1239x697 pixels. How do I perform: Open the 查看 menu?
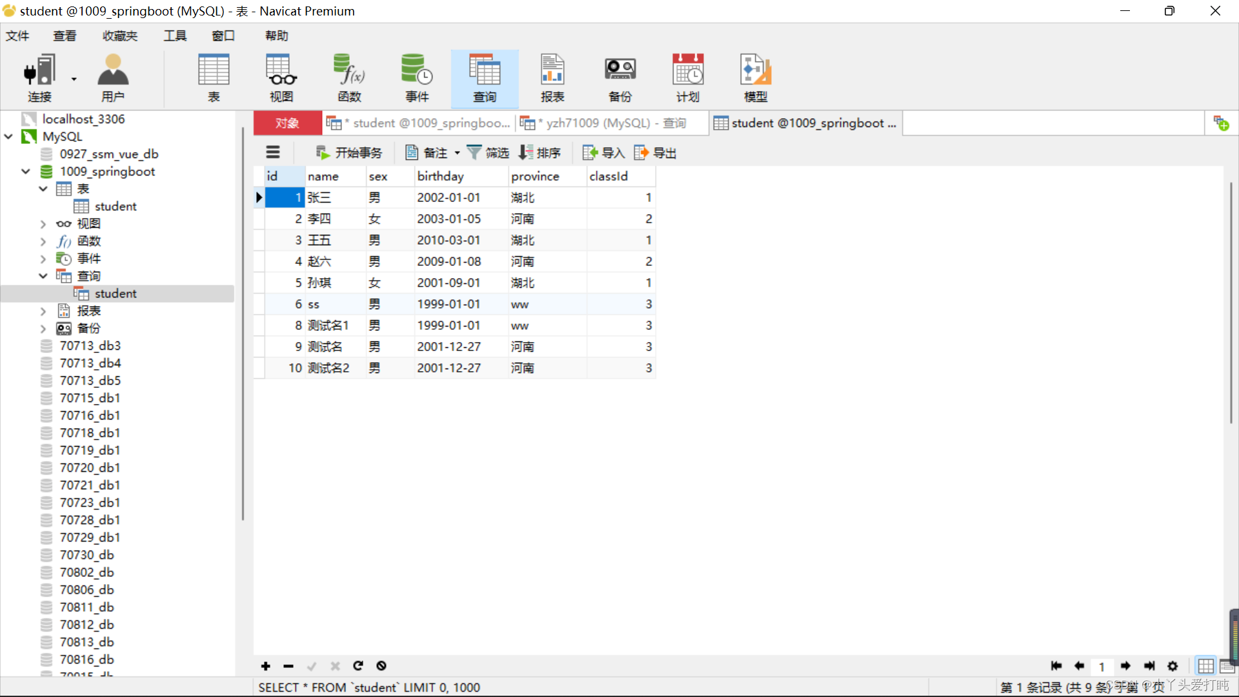[65, 35]
